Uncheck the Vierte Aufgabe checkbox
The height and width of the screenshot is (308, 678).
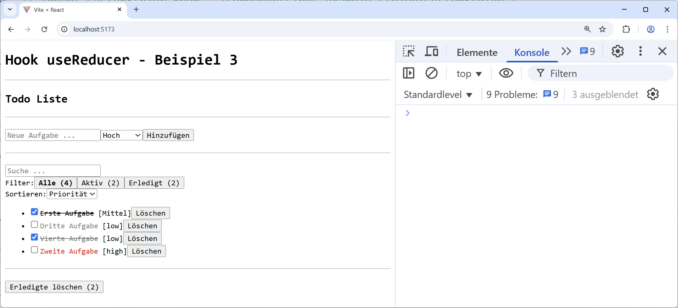[34, 237]
